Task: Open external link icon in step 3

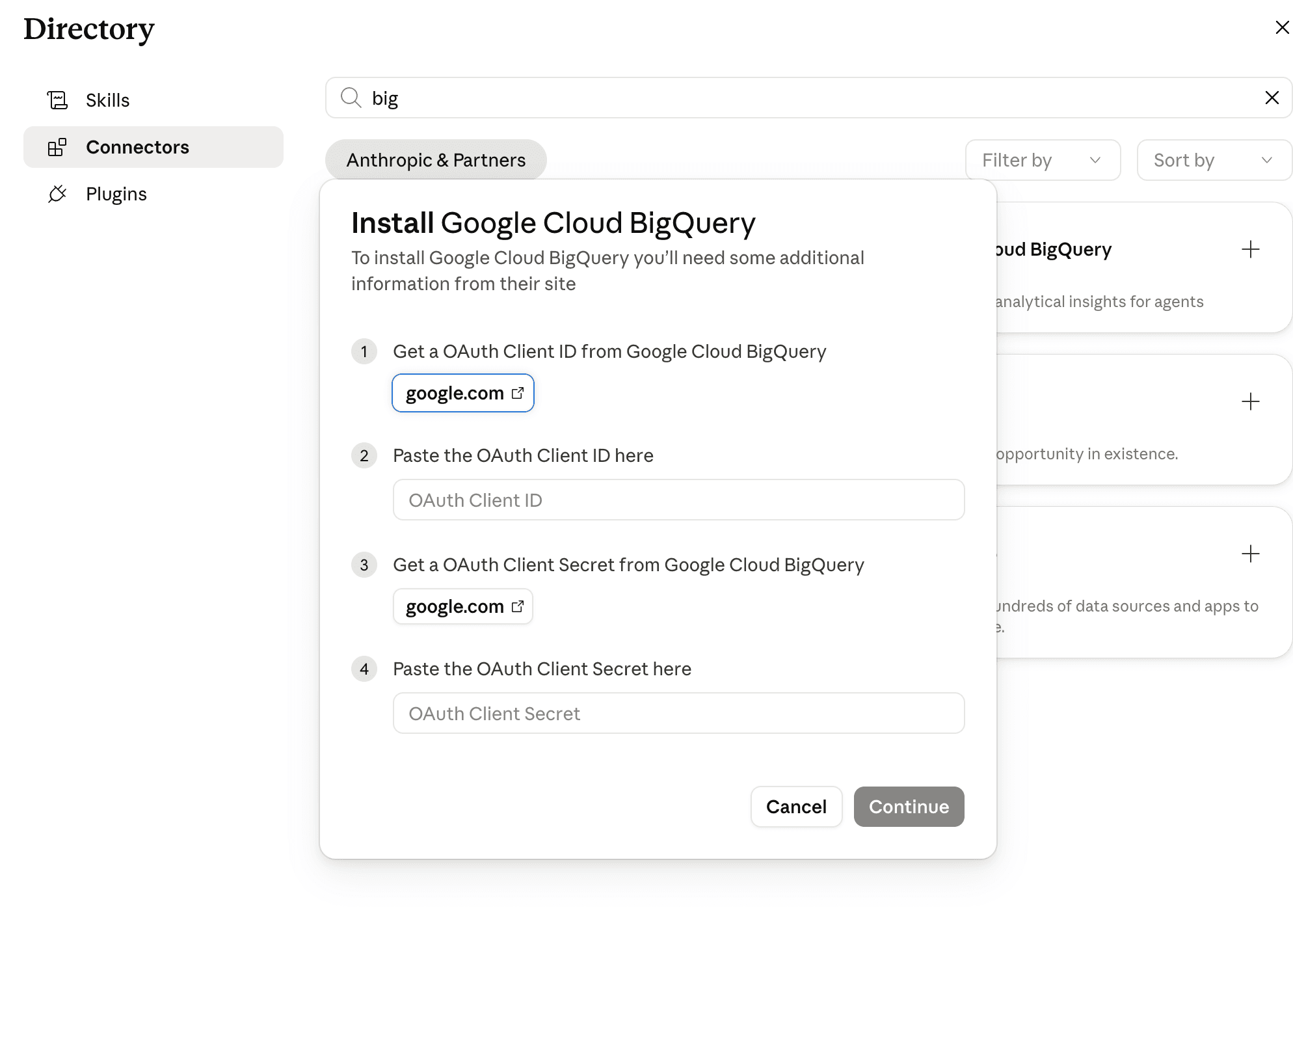Action: click(x=518, y=606)
